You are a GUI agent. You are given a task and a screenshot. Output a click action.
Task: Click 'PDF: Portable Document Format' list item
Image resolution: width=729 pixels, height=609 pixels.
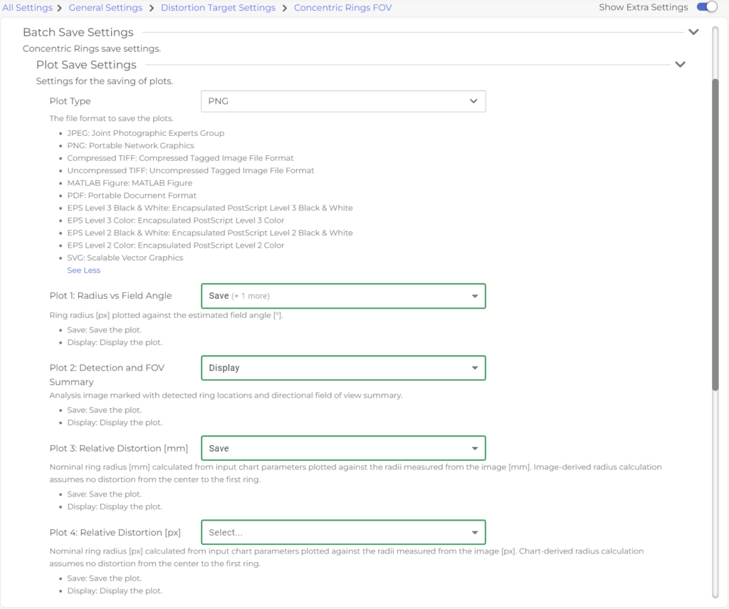pyautogui.click(x=132, y=196)
